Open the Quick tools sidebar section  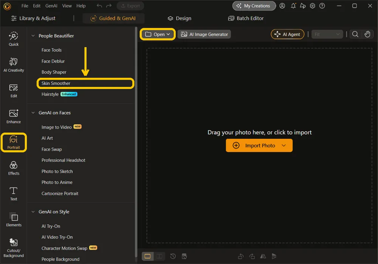(14, 39)
